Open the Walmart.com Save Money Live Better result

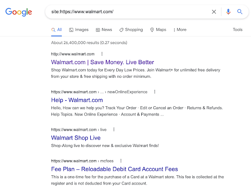tap(102, 62)
